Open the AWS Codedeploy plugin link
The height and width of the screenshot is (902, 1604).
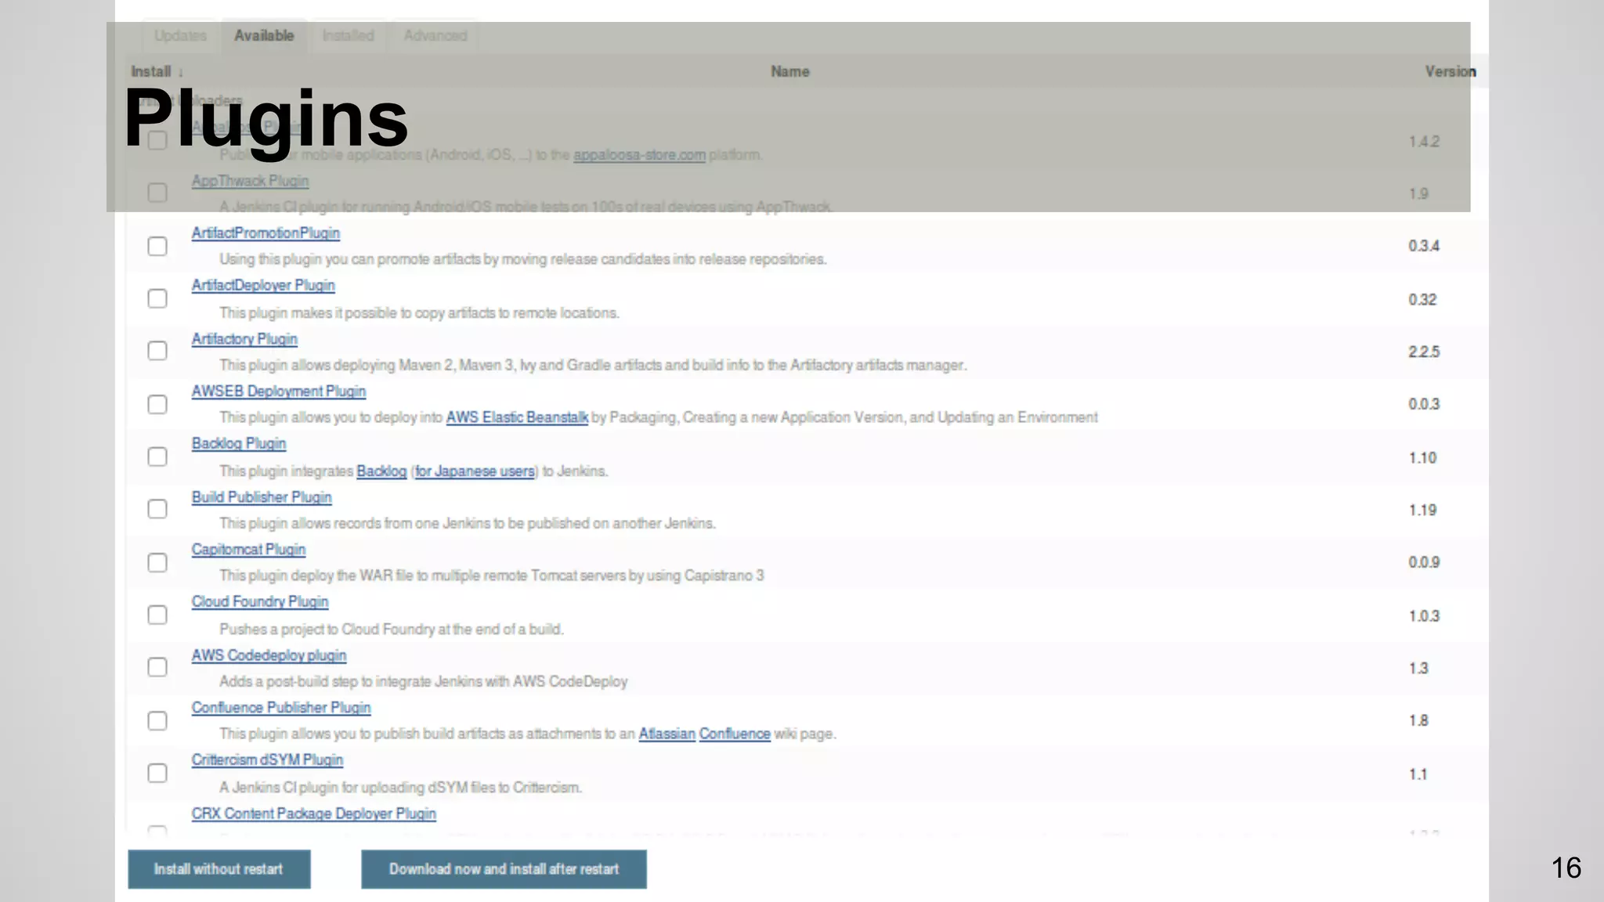pyautogui.click(x=269, y=655)
